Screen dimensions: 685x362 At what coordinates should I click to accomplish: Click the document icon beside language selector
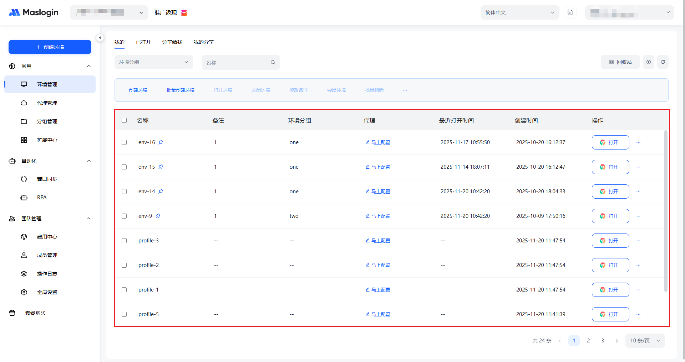click(570, 12)
